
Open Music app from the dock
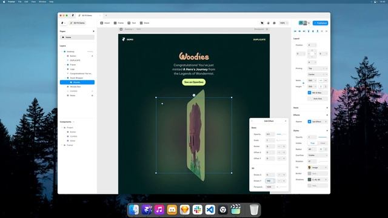pos(159,210)
